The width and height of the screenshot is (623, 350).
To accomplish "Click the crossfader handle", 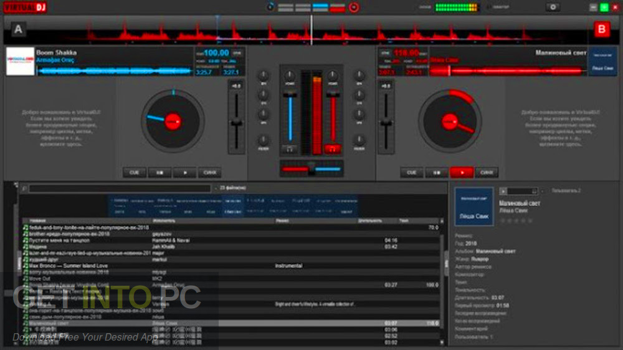I will click(311, 169).
